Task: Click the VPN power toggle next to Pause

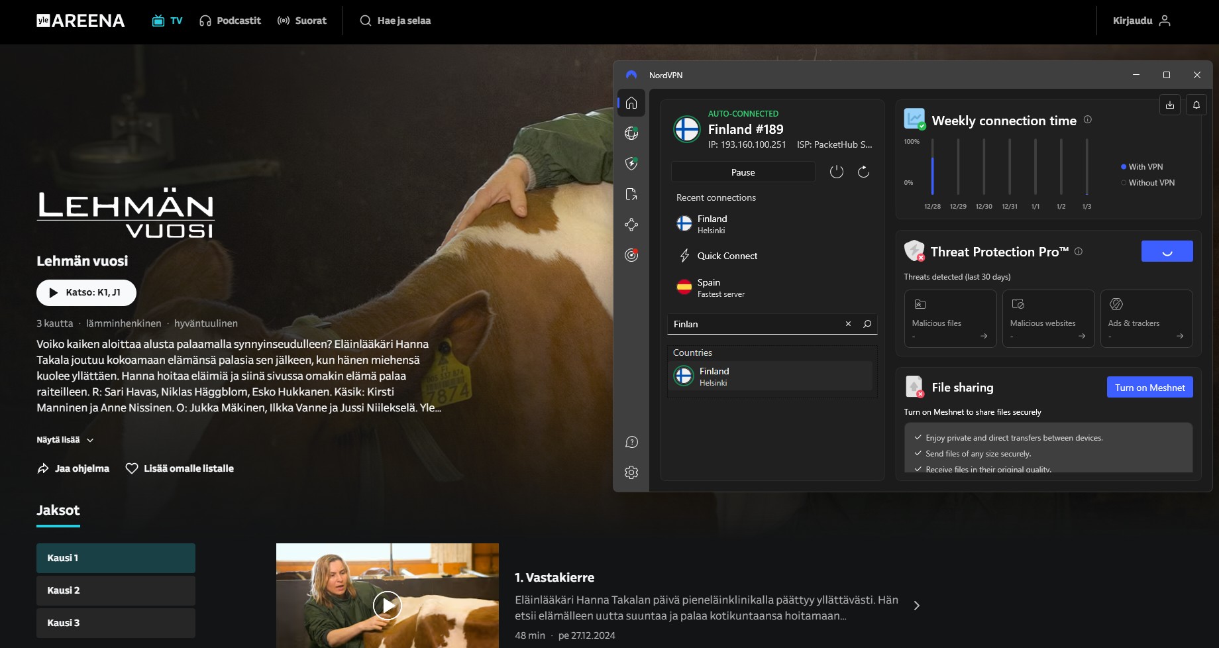Action: [x=837, y=172]
